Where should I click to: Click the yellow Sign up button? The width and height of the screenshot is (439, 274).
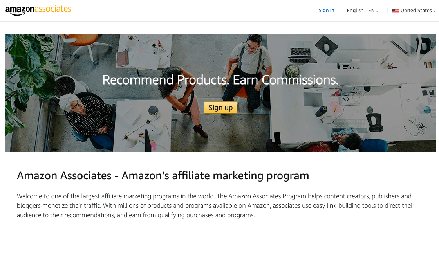click(220, 108)
